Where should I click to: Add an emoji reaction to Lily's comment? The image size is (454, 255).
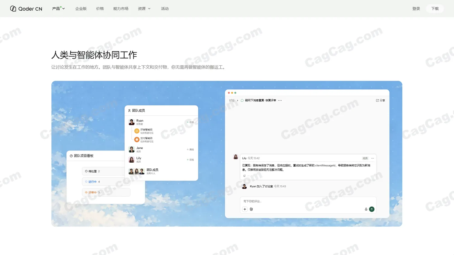pyautogui.click(x=244, y=176)
